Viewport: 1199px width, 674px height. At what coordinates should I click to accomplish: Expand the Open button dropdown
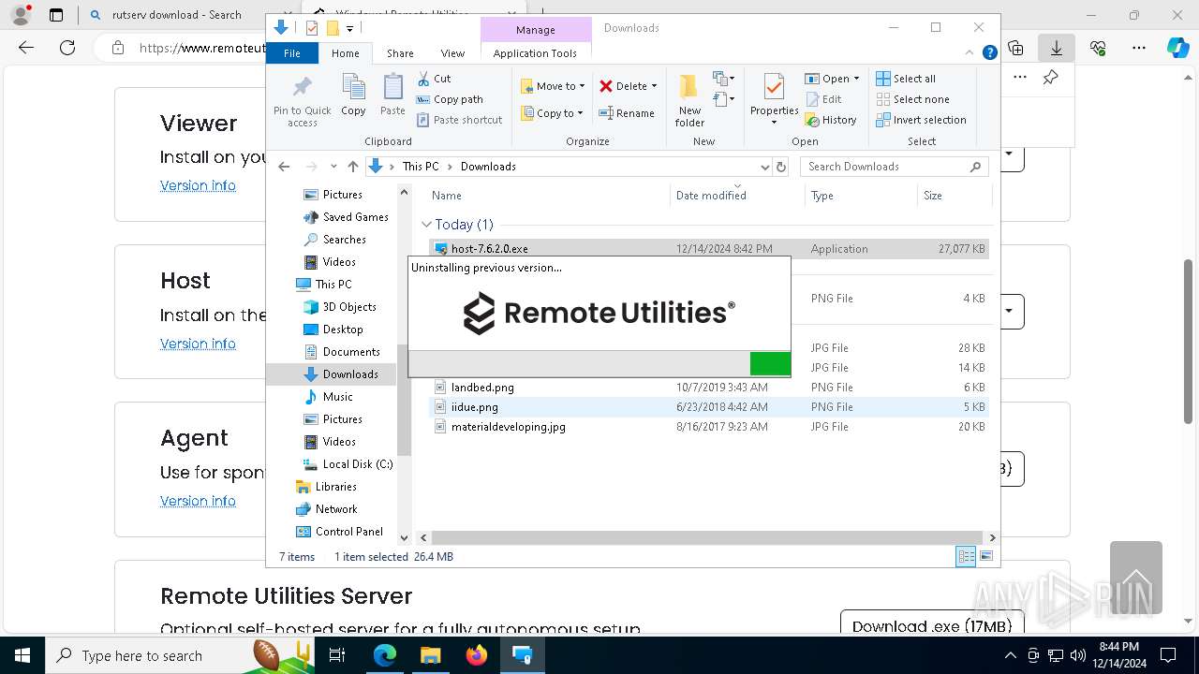856,79
